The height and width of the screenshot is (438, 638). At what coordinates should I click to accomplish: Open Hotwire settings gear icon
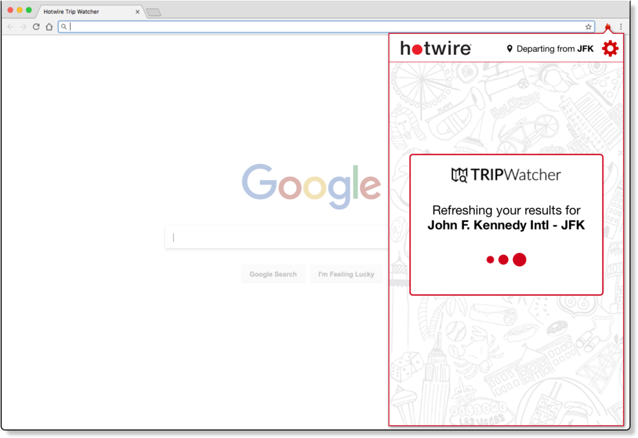610,48
